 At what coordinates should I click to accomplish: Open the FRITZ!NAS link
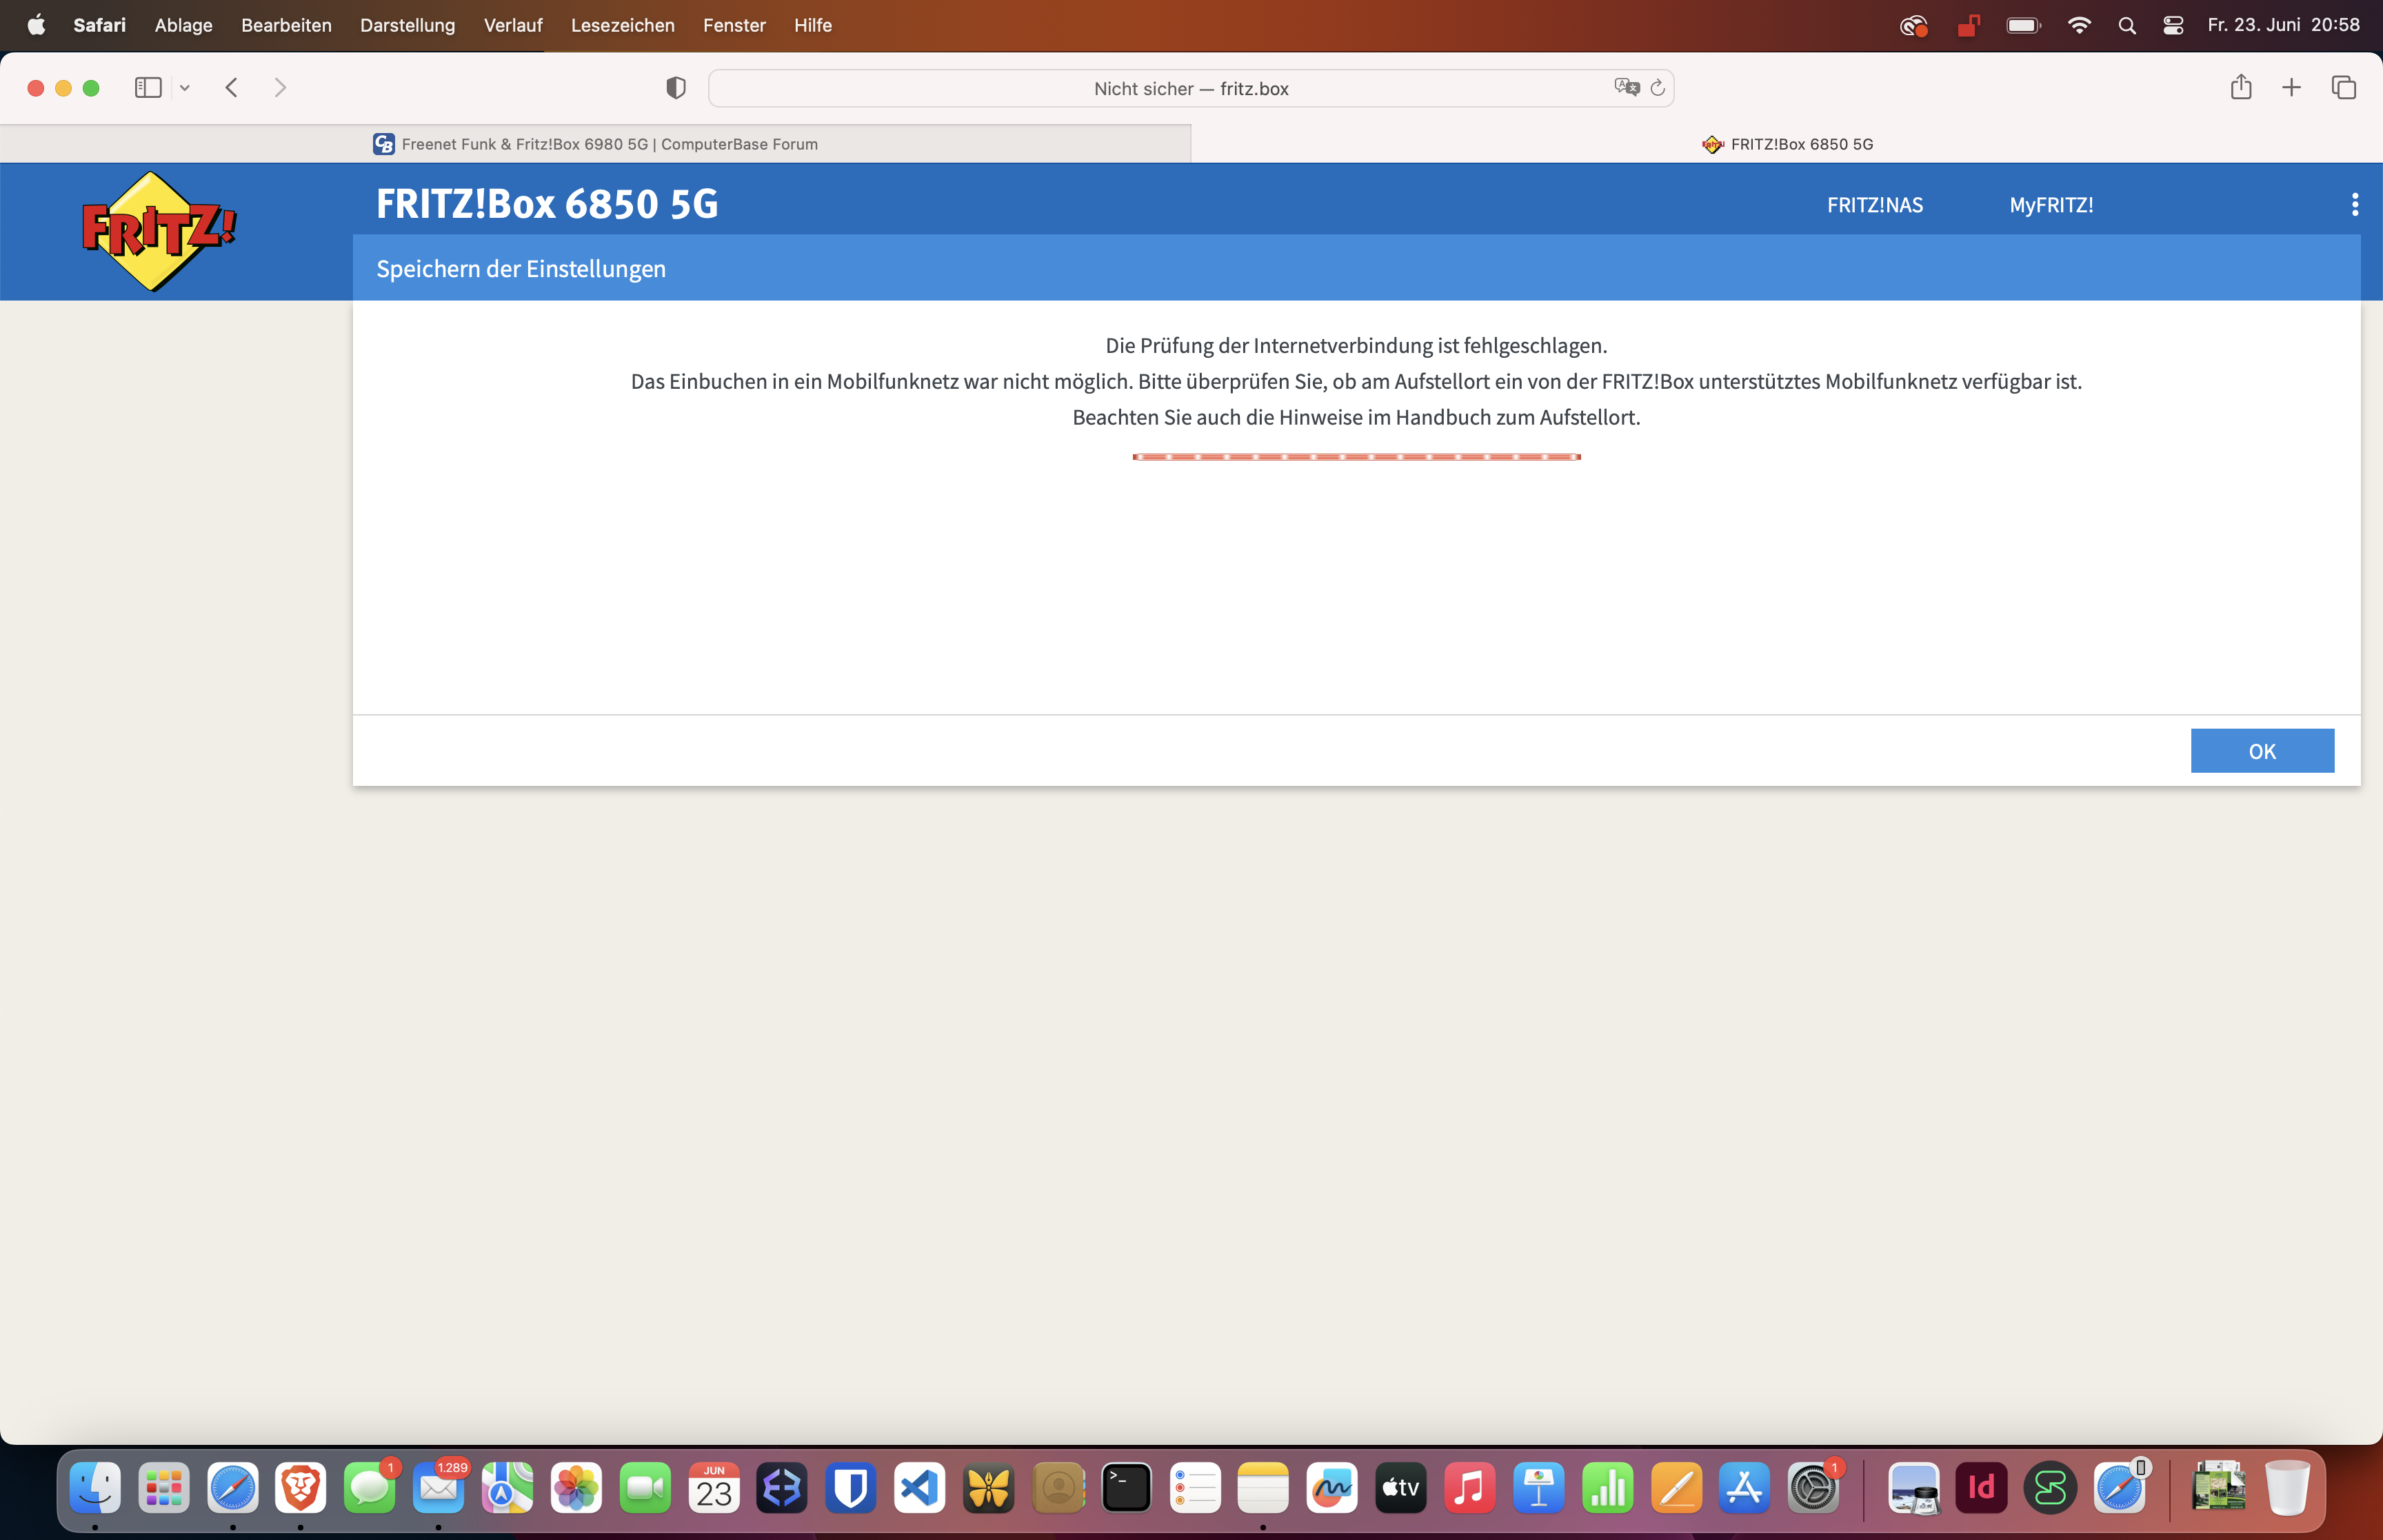click(x=1874, y=205)
